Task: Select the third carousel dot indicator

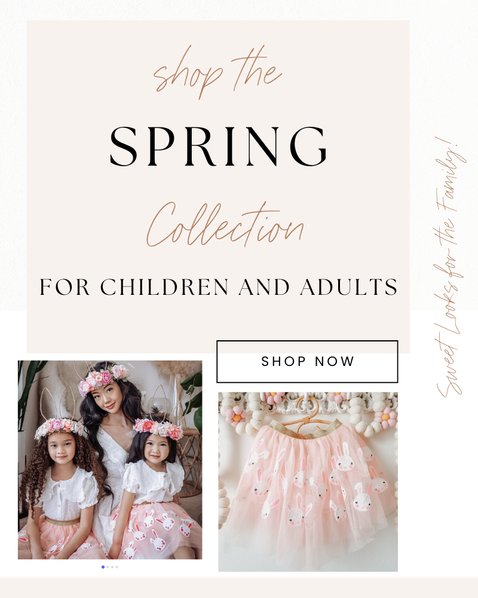Action: [112, 567]
